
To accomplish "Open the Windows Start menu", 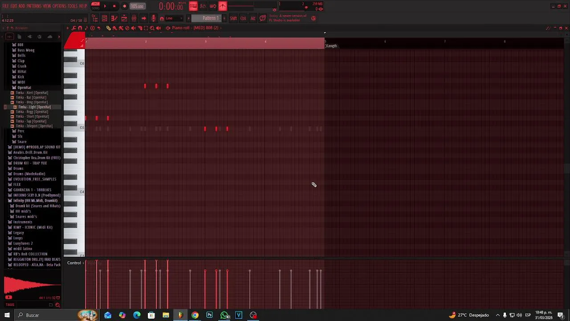I will 7,315.
